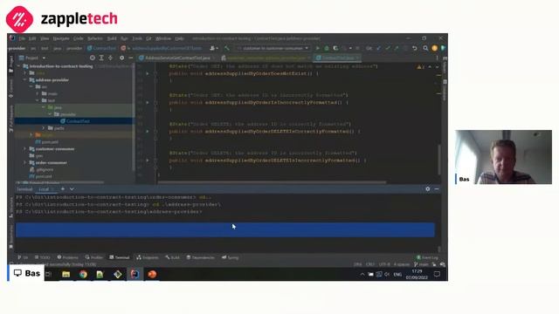Expand the pacts folder
The height and width of the screenshot is (314, 559).
(44, 128)
